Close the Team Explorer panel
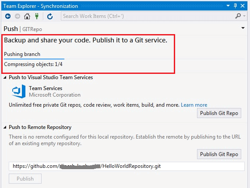Image resolution: width=250 pixels, height=188 pixels. (243, 6)
